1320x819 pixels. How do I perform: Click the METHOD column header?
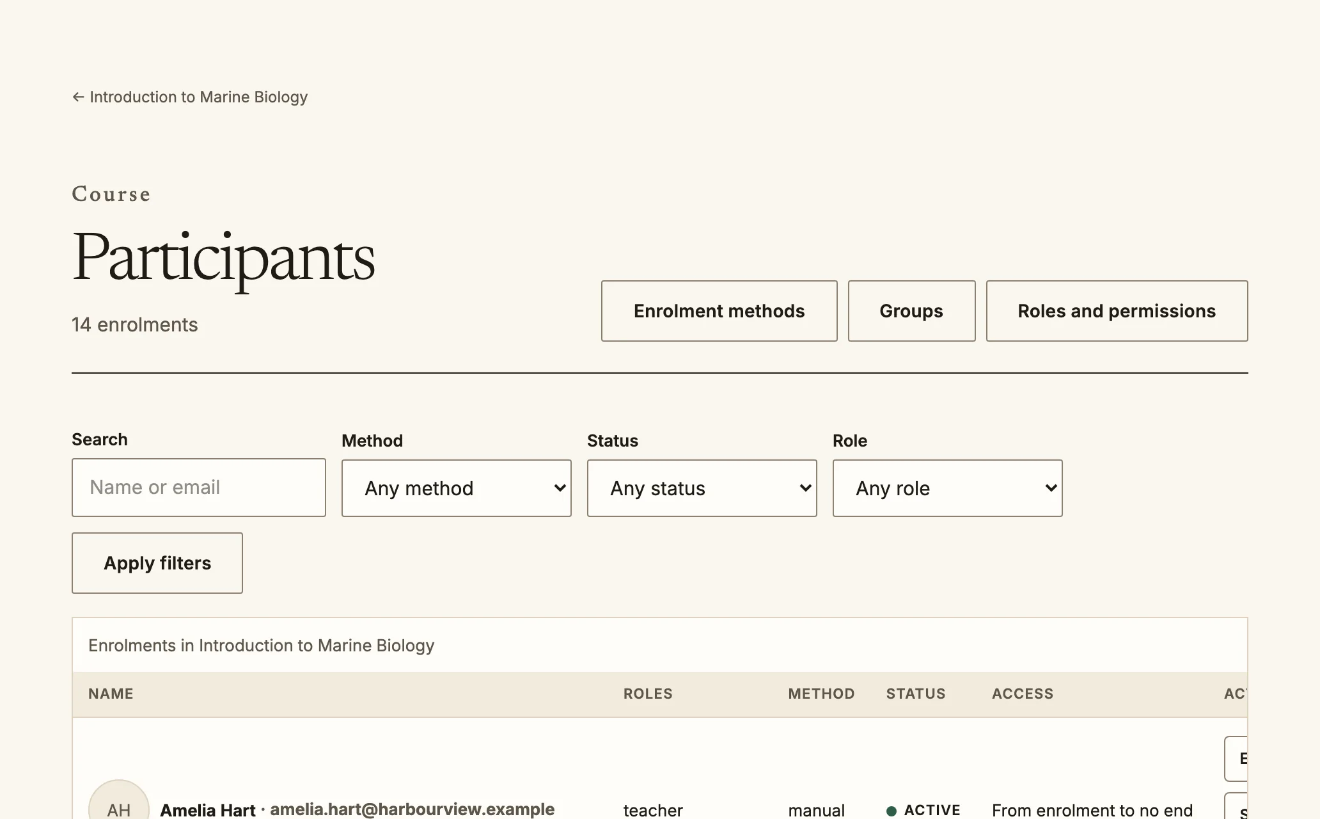pyautogui.click(x=821, y=694)
